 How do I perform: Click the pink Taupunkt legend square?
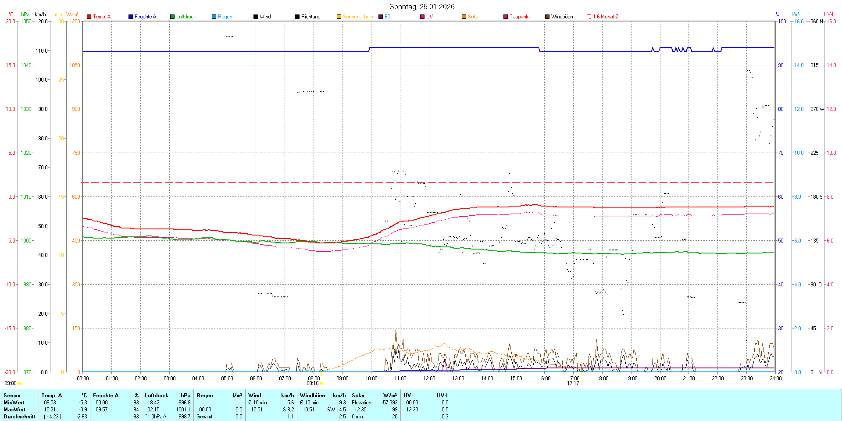(506, 17)
